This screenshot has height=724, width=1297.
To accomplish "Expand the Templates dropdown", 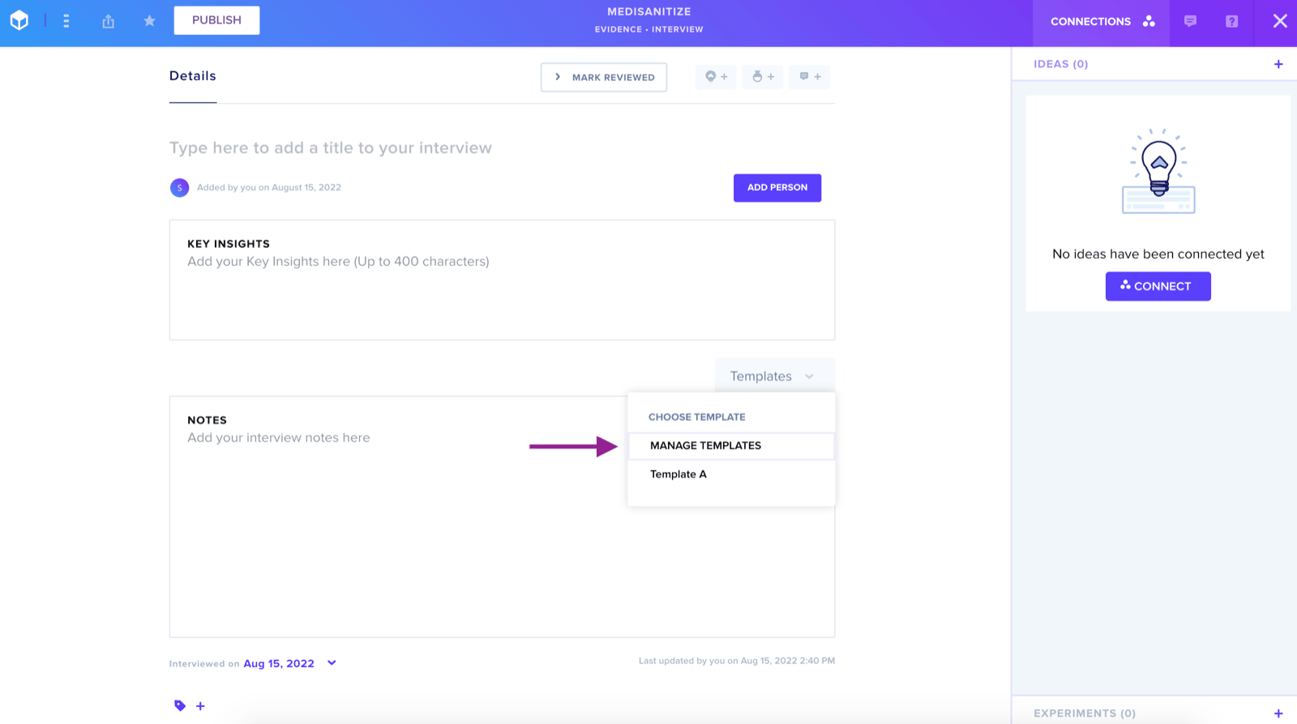I will pos(774,376).
